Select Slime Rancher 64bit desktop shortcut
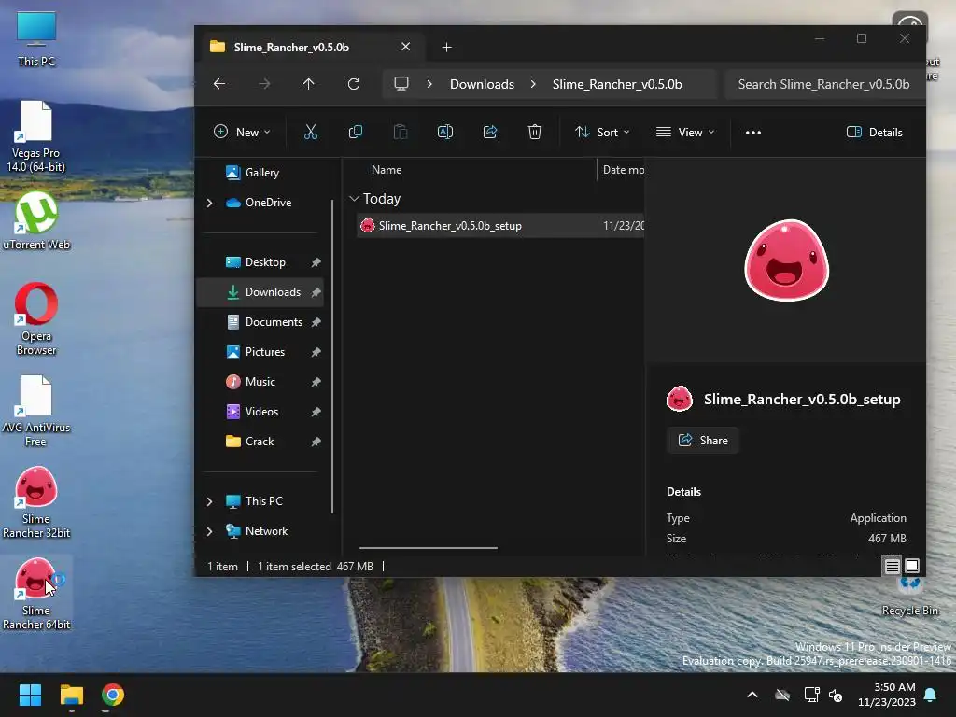The image size is (956, 717). coord(36,594)
